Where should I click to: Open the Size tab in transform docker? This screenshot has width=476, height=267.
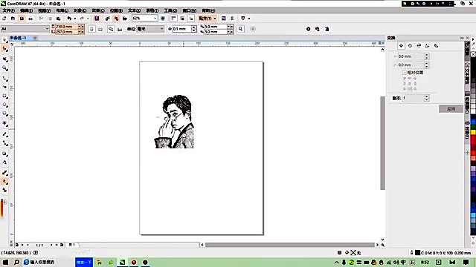point(427,46)
